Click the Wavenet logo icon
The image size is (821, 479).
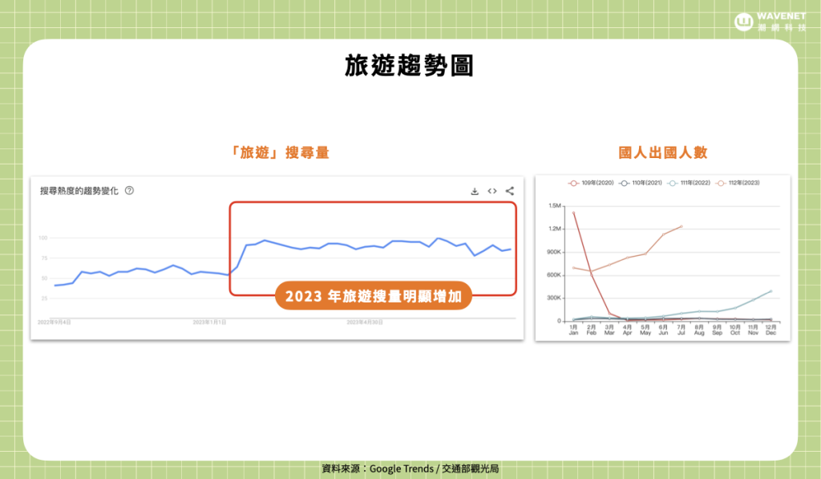click(x=743, y=22)
